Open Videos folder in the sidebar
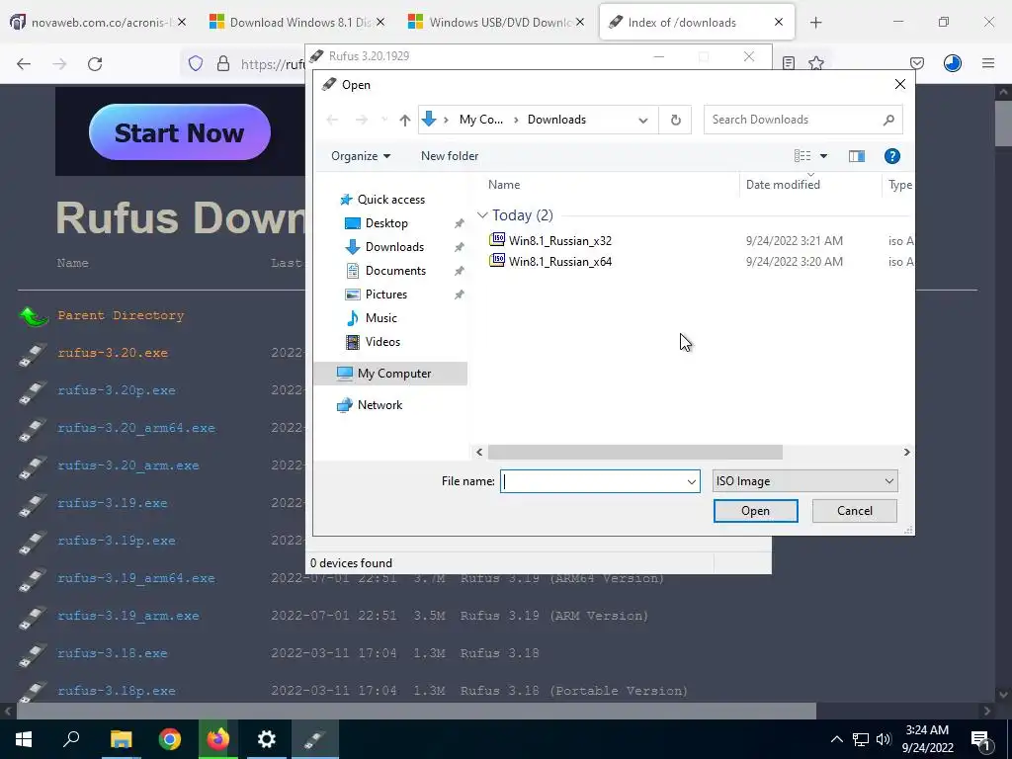 pos(382,342)
